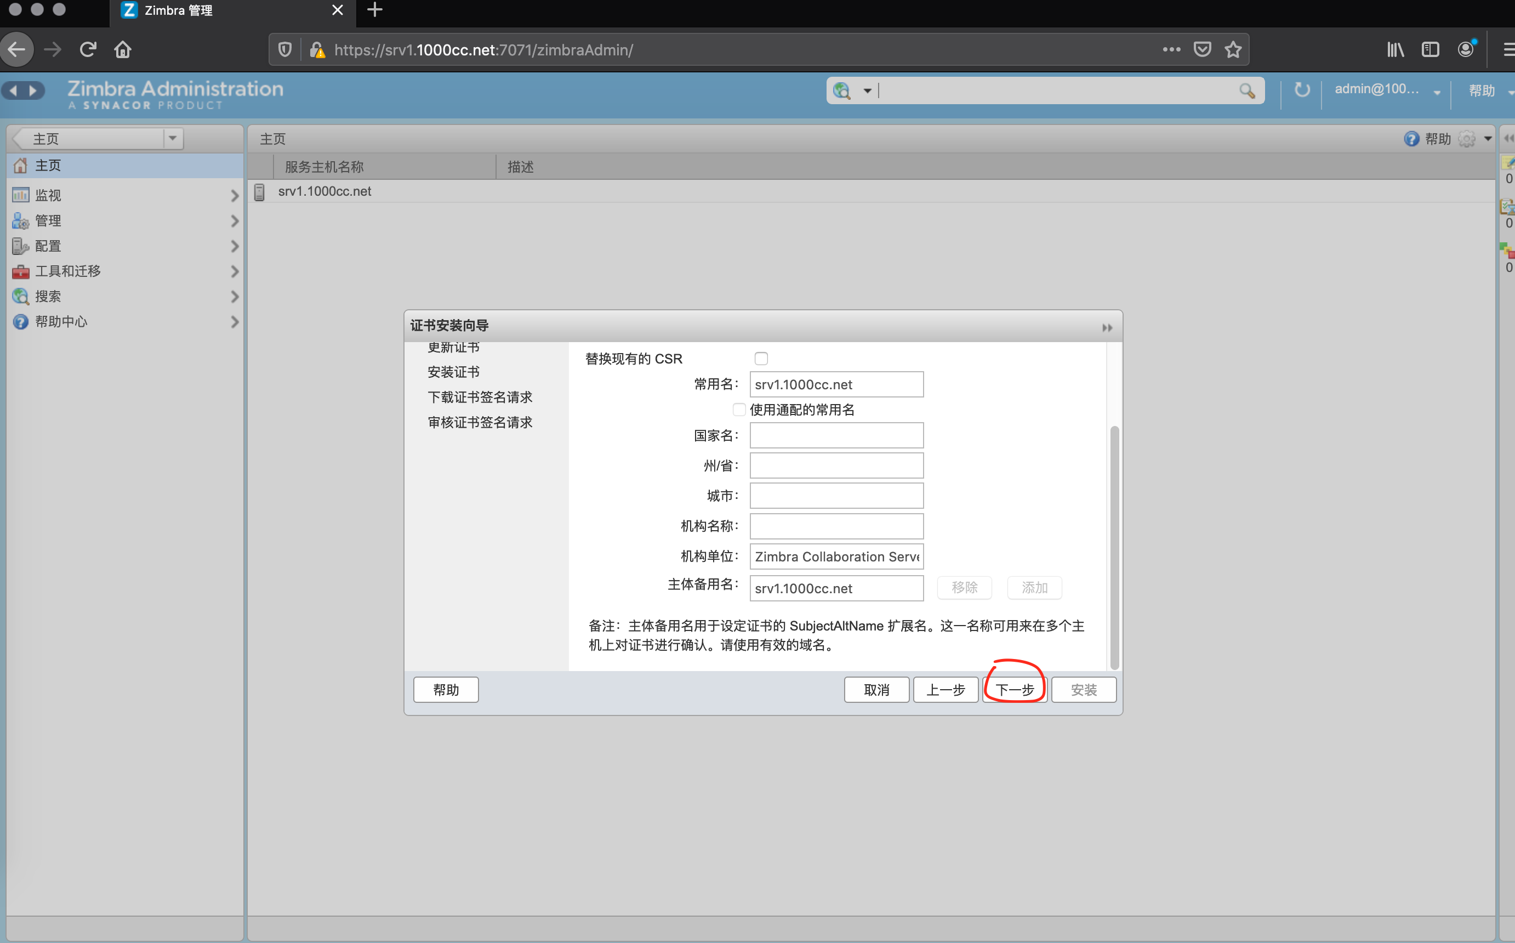
Task: Click 取消 to cancel wizard
Action: (876, 690)
